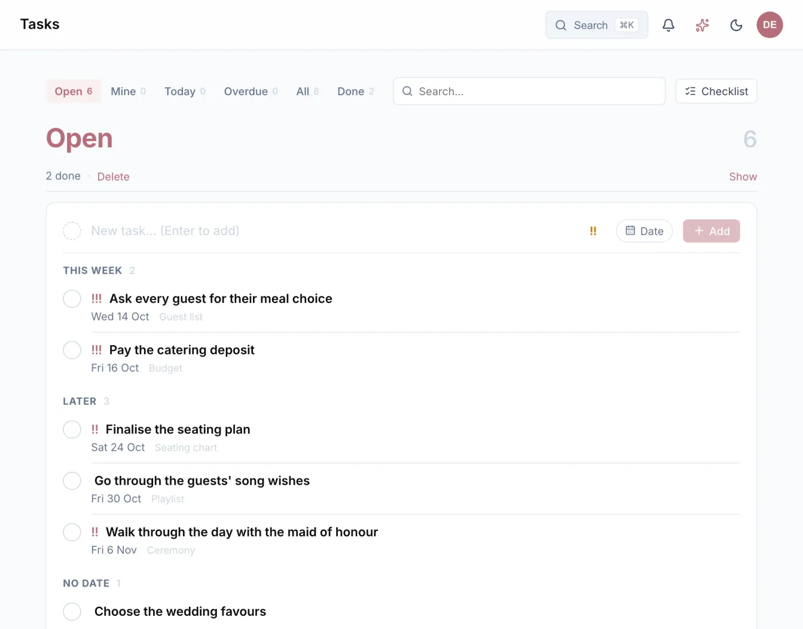The height and width of the screenshot is (629, 803).
Task: Open 'Seating chart' tag link
Action: [186, 448]
